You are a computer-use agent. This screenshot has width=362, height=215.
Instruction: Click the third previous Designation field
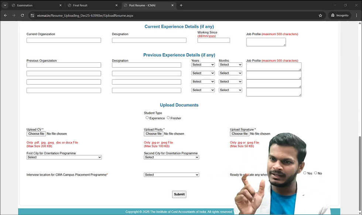point(147,82)
